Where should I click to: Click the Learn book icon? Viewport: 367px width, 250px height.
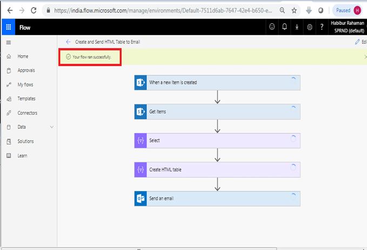[x=9, y=156]
